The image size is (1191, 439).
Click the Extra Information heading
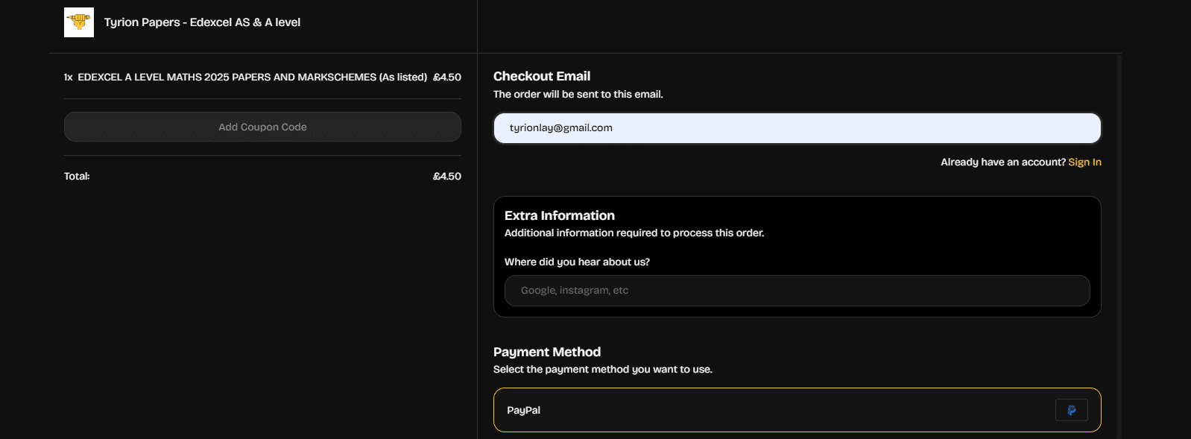coord(559,215)
